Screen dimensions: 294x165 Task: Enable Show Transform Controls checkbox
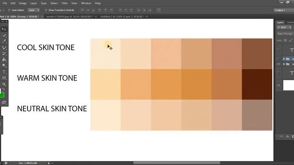[x=46, y=10]
